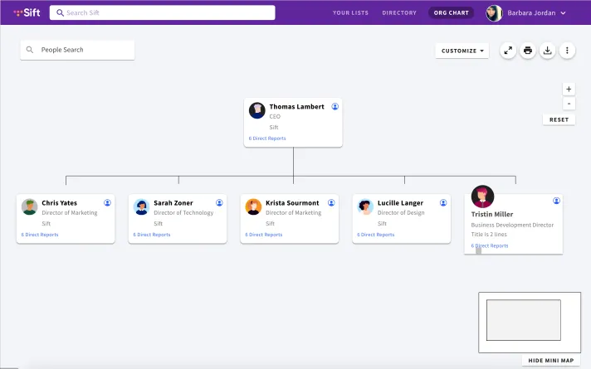Screen dimensions: 591x369
Task: Open Lucille Langer's profile icon
Action: click(x=443, y=202)
